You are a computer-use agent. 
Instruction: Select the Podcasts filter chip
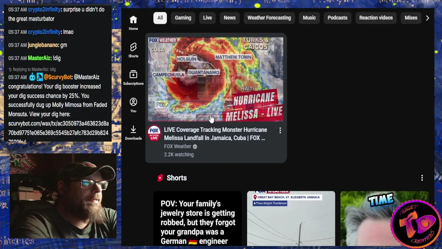pos(337,18)
